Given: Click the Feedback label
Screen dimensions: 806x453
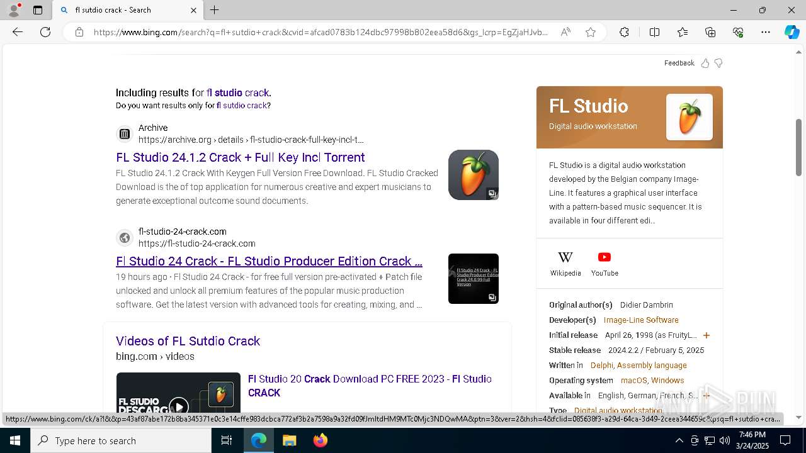Looking at the screenshot, I should (x=679, y=63).
